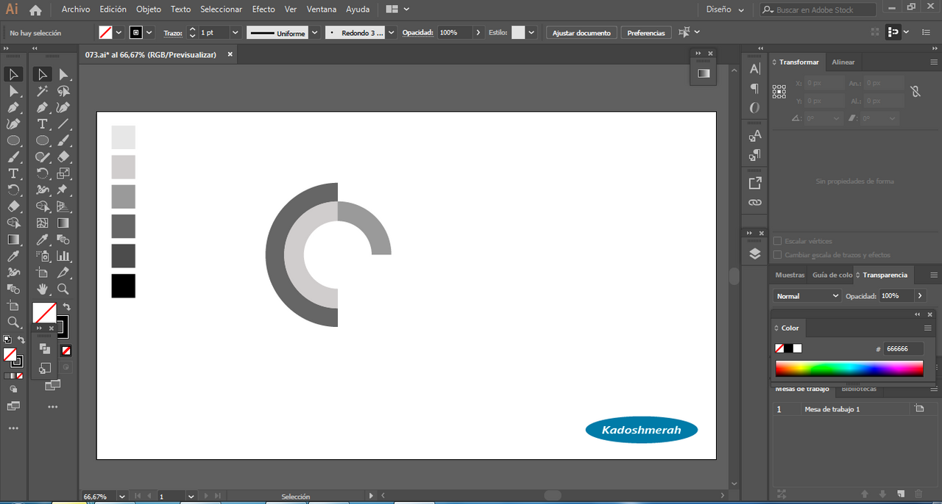Select the Lasso tool
This screenshot has width=942, height=504.
[64, 91]
